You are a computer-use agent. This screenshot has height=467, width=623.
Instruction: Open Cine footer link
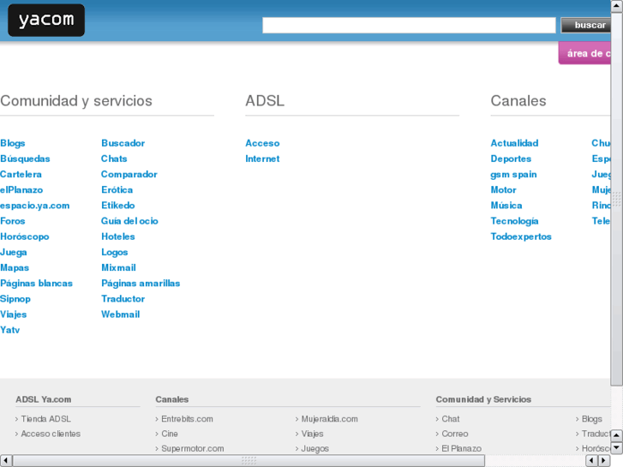(170, 434)
